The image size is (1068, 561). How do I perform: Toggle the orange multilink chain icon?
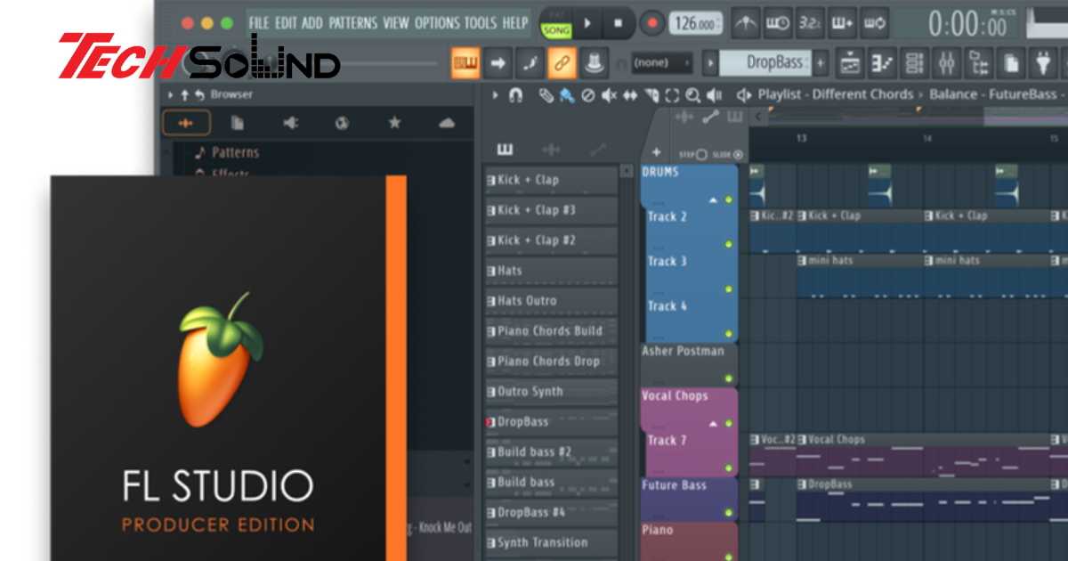point(562,63)
